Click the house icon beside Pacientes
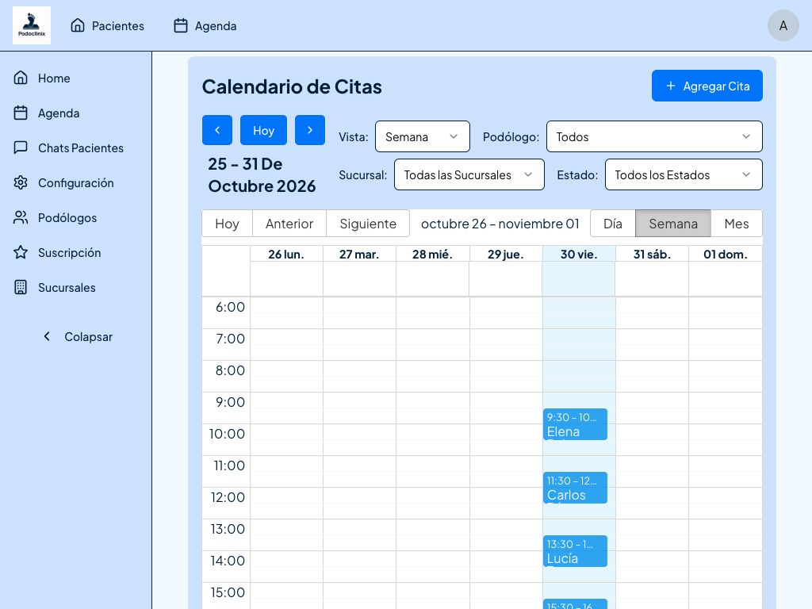 (x=78, y=25)
